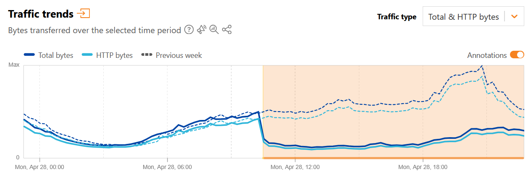
Task: Click the megaphone alert icon
Action: tap(201, 30)
